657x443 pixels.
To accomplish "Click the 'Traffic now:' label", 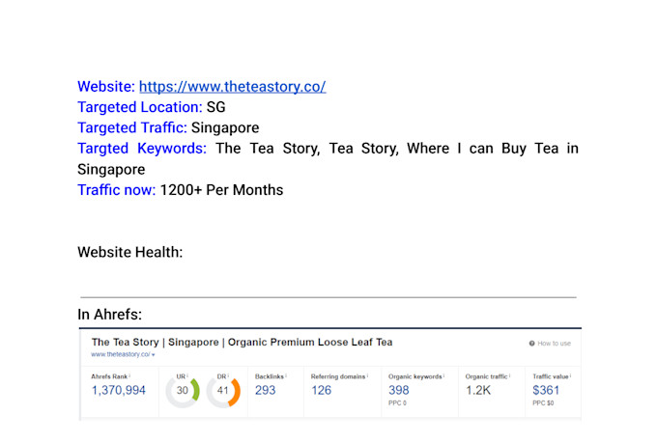I will [117, 190].
